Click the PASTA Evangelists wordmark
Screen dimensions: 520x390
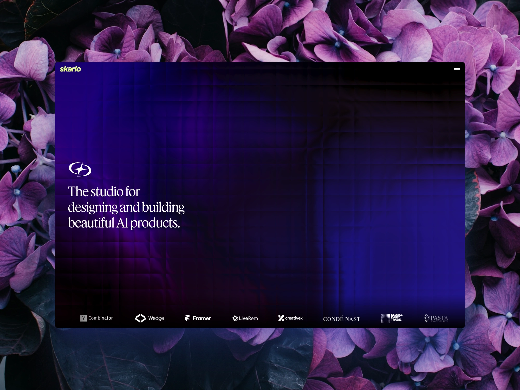point(439,318)
